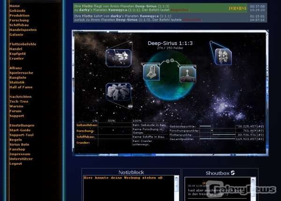Show the Tech-Tree
The height and width of the screenshot is (201, 281).
(x=19, y=102)
